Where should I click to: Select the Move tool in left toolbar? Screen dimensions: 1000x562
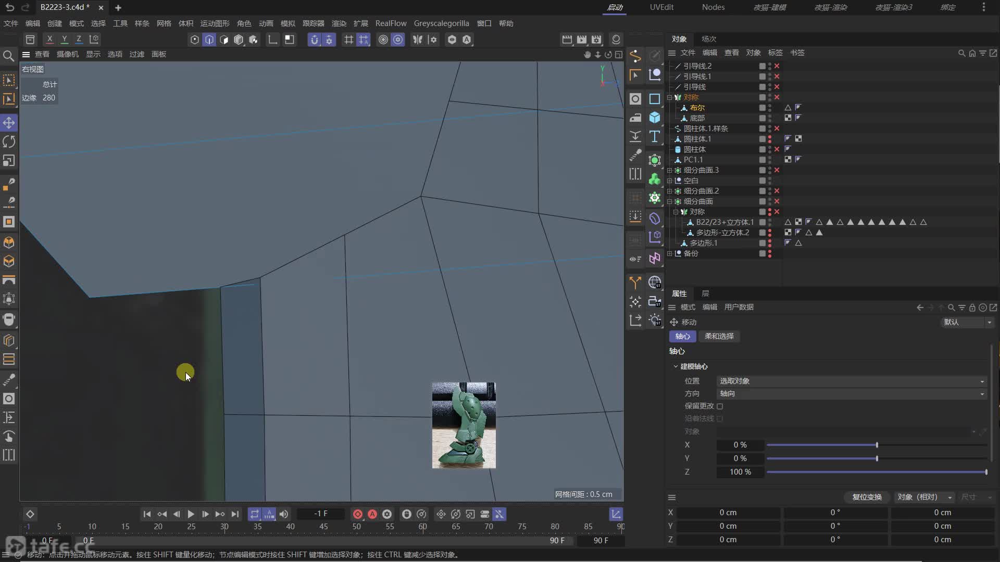pyautogui.click(x=9, y=123)
